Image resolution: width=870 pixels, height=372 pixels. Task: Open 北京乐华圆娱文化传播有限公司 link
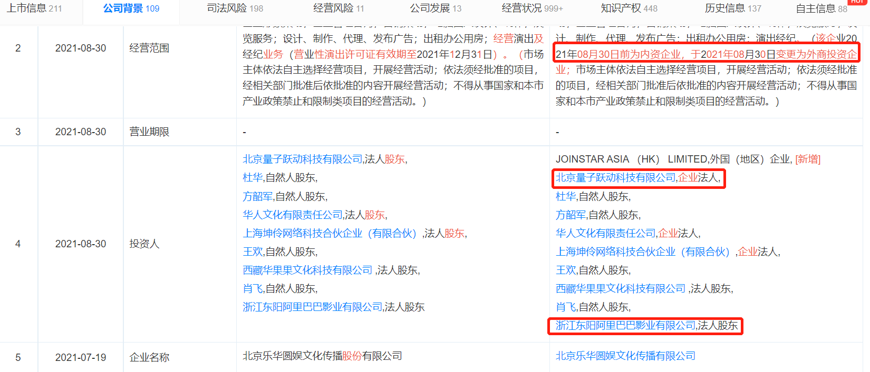click(x=625, y=356)
